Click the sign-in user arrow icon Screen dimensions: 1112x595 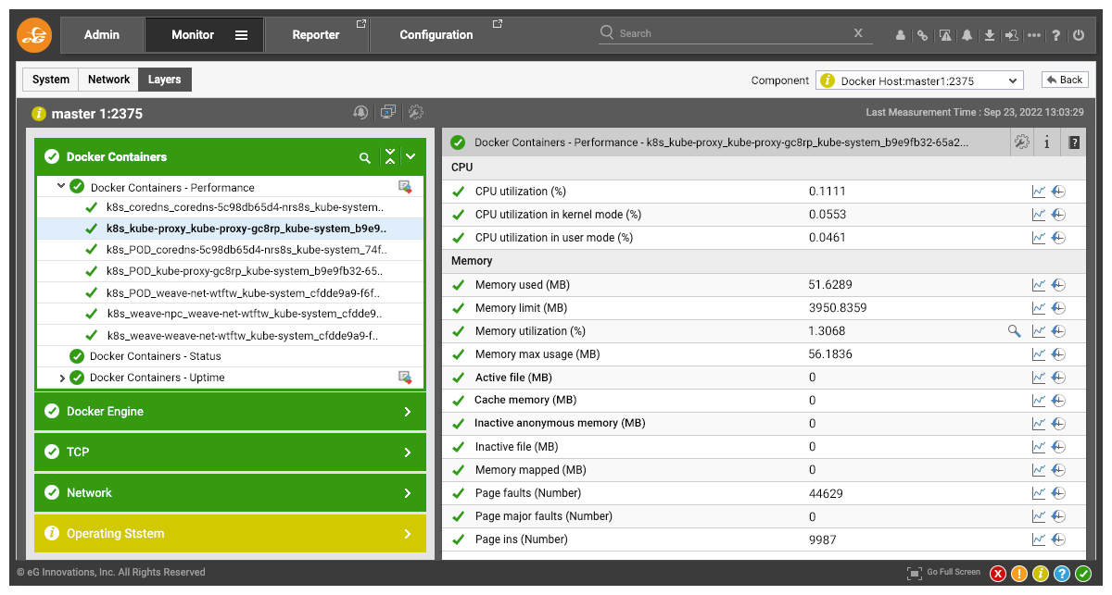pos(1012,35)
